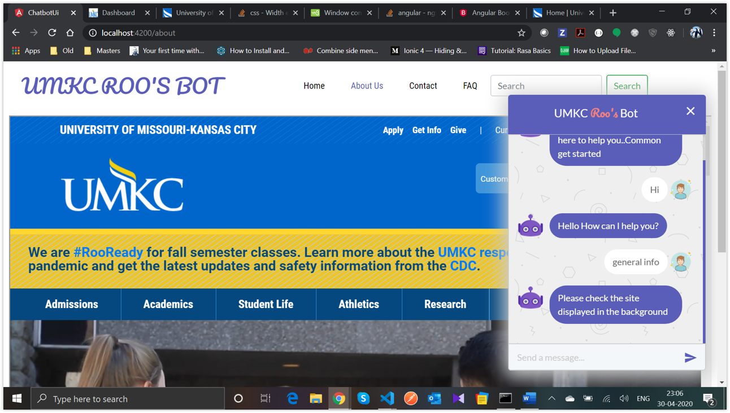Open the 'Masters' bookmarks folder
This screenshot has width=730, height=413.
102,51
